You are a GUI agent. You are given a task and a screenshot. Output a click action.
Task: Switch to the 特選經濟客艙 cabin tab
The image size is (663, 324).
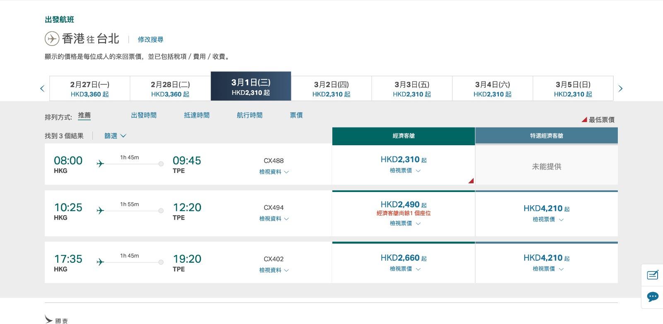pyautogui.click(x=546, y=136)
